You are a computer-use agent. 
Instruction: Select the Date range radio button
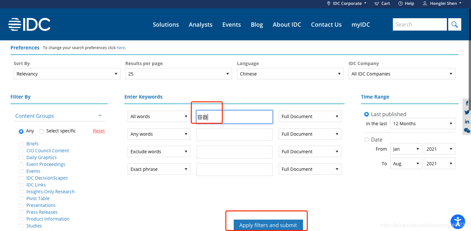[367, 140]
